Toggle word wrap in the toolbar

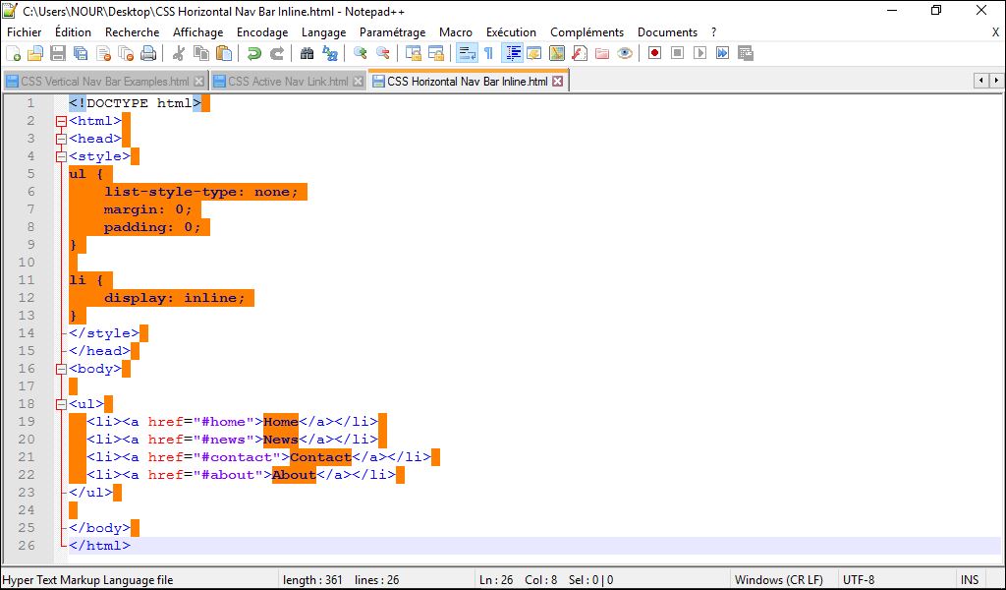(467, 53)
